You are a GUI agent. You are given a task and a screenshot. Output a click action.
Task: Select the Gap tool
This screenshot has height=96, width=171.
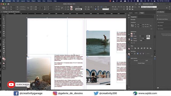tap(4, 23)
